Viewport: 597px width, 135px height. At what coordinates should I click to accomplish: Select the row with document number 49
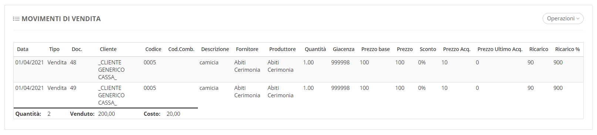tap(298, 95)
